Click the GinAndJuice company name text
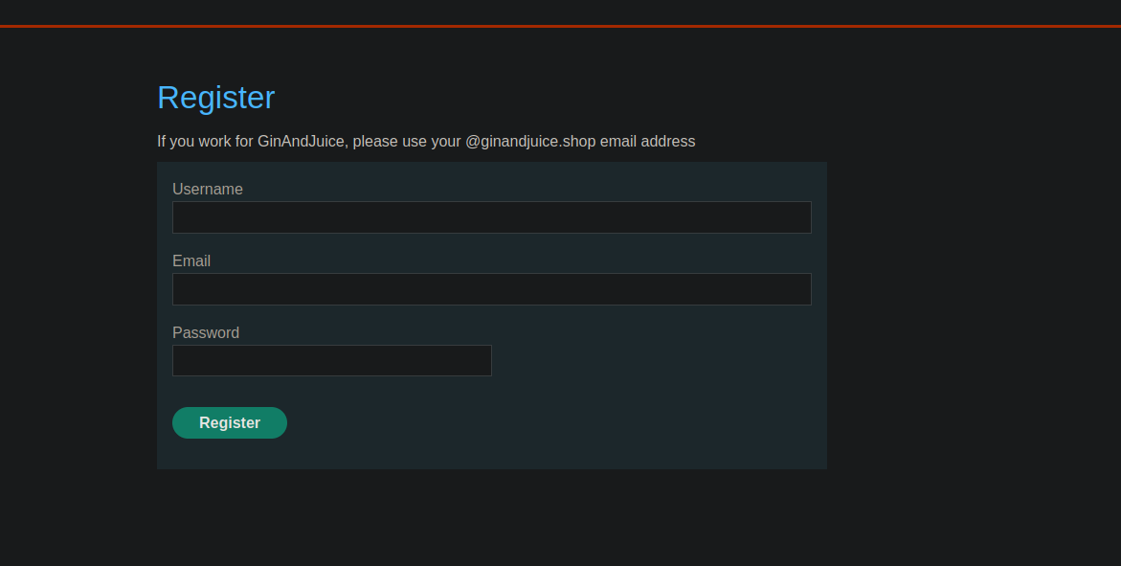The image size is (1121, 566). (x=301, y=142)
